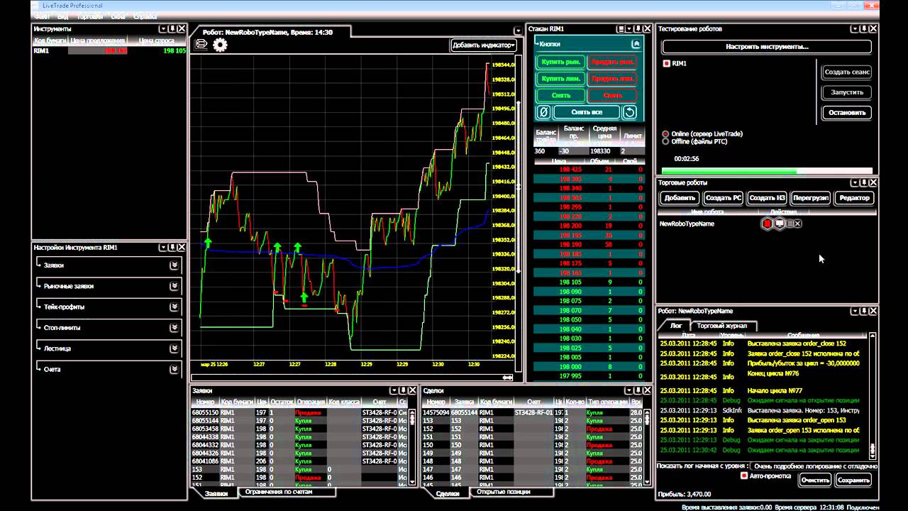The image size is (908, 511).
Task: Expand the Рыночные заявки section
Action: pos(174,286)
